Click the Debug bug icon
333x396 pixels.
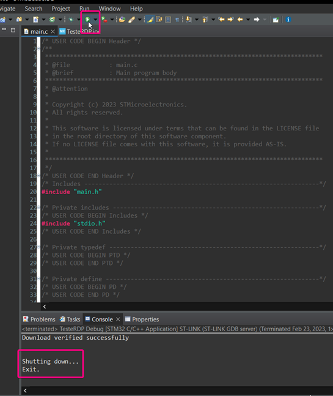[71, 20]
